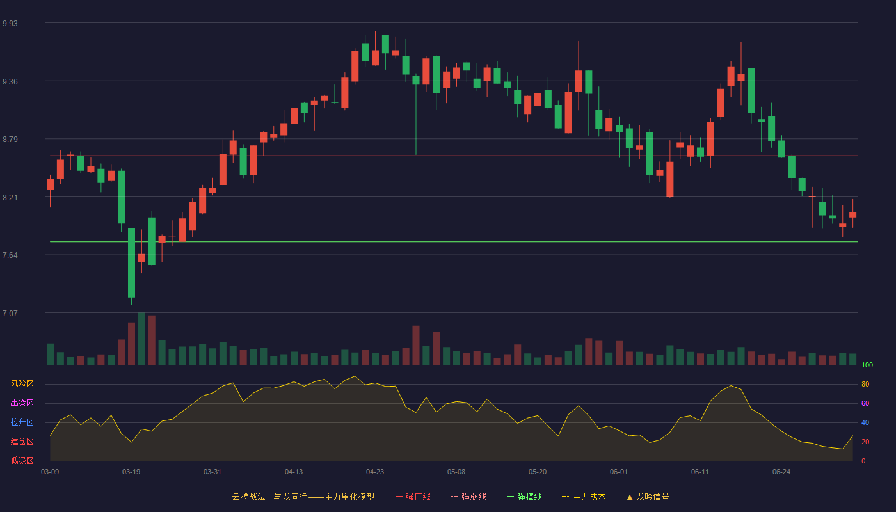Toggle the 强撑线 legend series
Image resolution: width=896 pixels, height=512 pixels.
[x=524, y=497]
